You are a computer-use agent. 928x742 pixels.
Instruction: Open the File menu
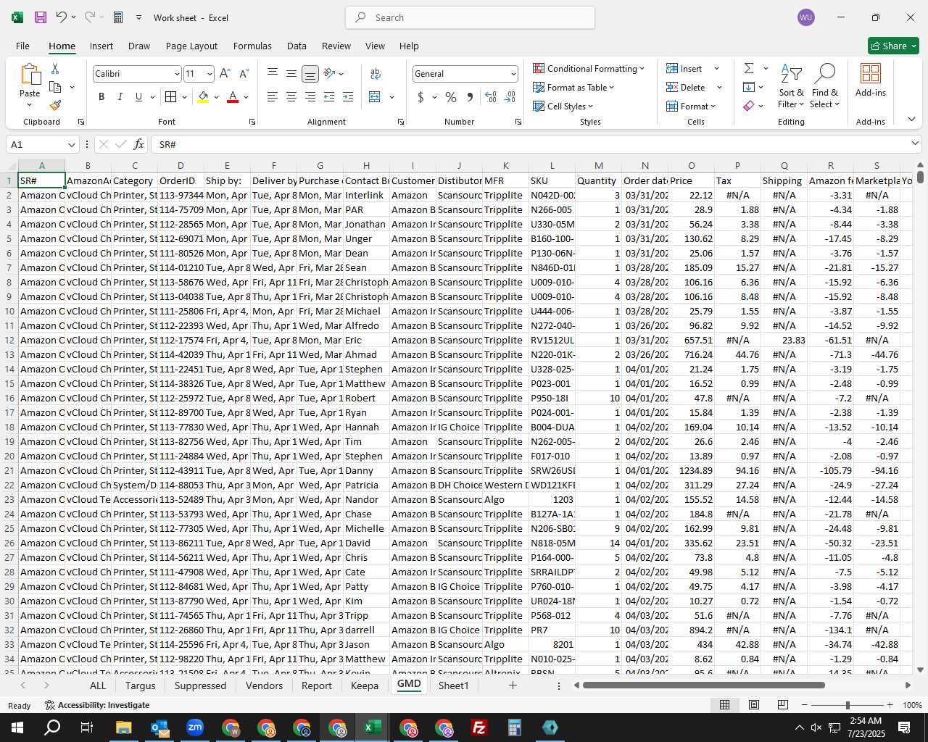(22, 46)
